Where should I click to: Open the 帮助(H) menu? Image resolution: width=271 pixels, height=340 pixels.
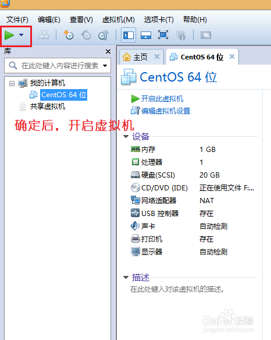[195, 20]
